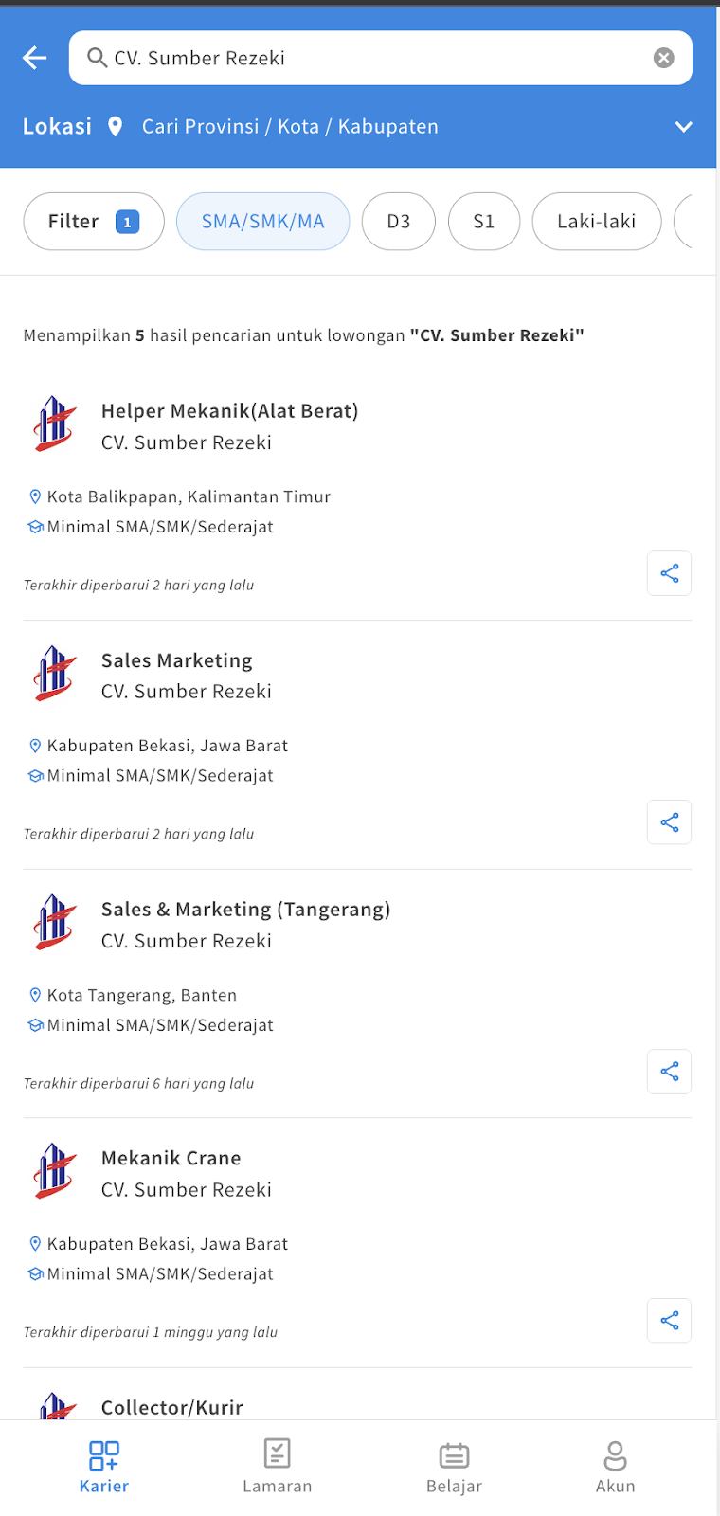Viewport: 720px width, 1516px height.
Task: Expand the Lokasi dropdown chevron
Action: [x=683, y=126]
